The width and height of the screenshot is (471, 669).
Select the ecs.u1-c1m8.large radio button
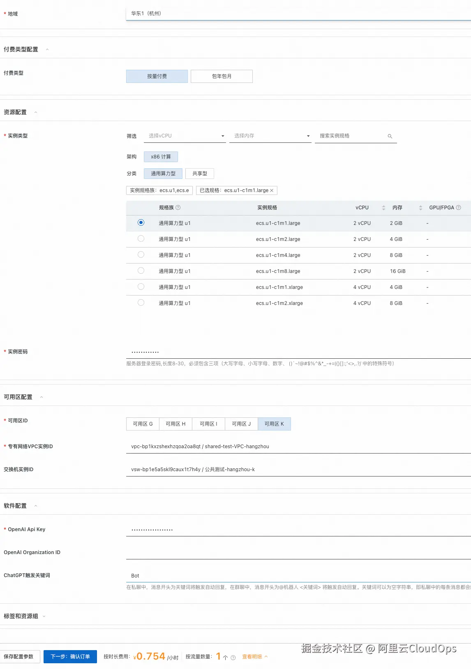pyautogui.click(x=141, y=270)
